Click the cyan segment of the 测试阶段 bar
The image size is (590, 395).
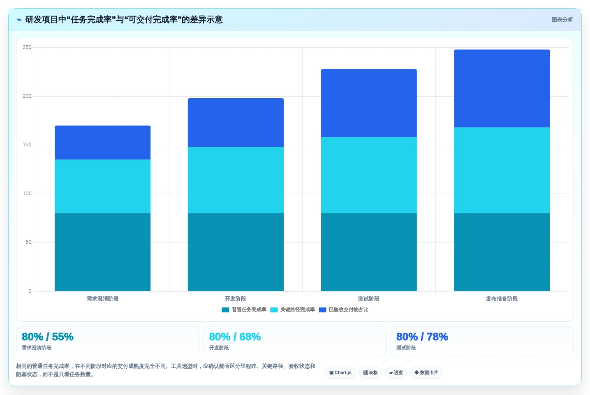point(369,176)
